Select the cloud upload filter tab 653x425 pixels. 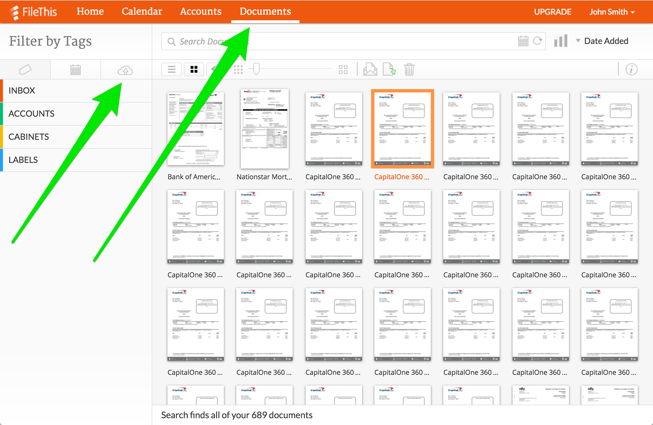coord(125,70)
